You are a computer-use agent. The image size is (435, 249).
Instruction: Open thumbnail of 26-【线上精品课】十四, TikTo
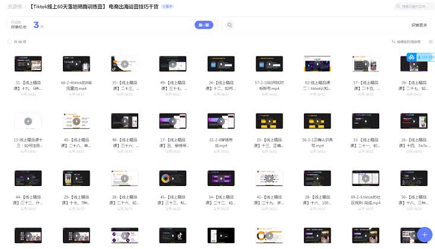click(x=414, y=121)
